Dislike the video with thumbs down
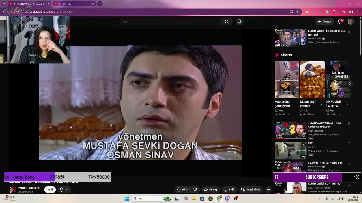The width and height of the screenshot is (362, 203). 195,189
